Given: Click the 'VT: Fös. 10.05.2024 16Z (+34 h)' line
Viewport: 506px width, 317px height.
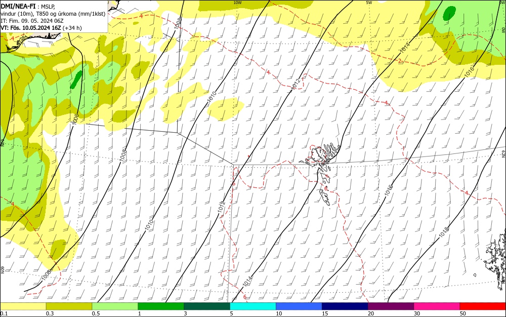Looking at the screenshot, I should point(41,28).
